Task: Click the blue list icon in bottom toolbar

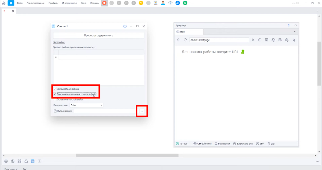Action: [33, 161]
